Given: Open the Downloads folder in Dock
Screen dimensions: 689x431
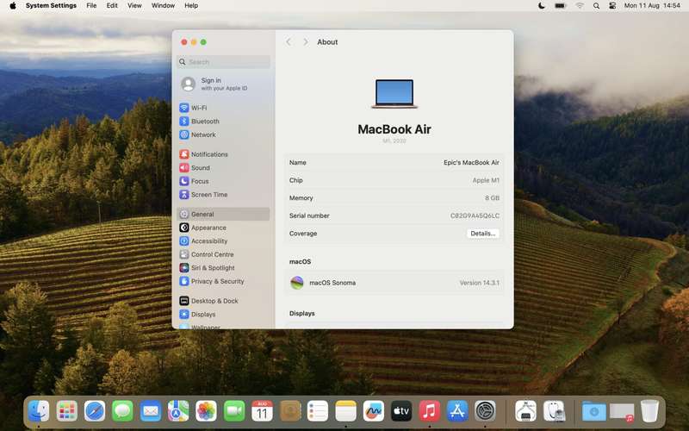Looking at the screenshot, I should [x=593, y=411].
